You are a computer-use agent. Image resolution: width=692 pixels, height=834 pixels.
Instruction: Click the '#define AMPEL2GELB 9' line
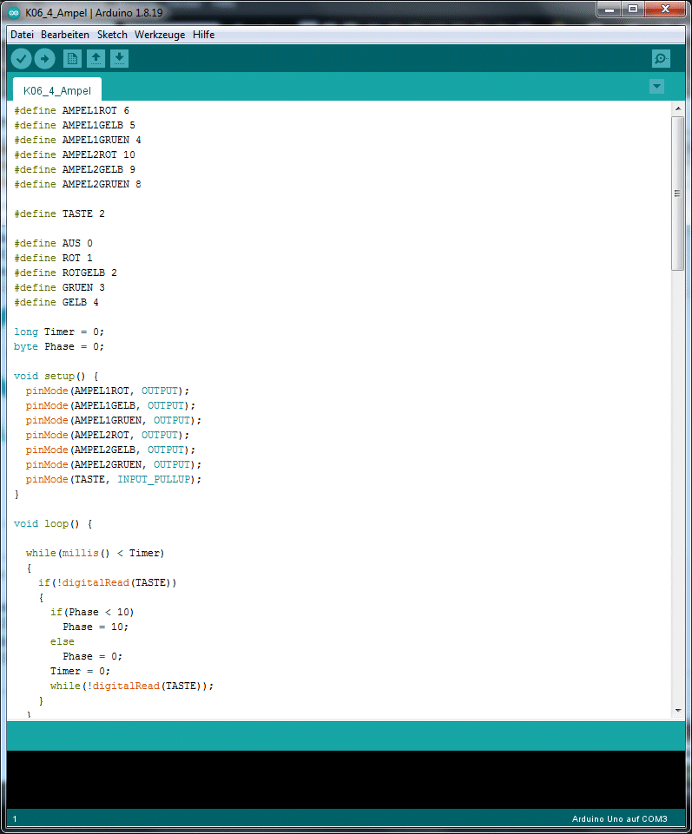click(x=75, y=169)
